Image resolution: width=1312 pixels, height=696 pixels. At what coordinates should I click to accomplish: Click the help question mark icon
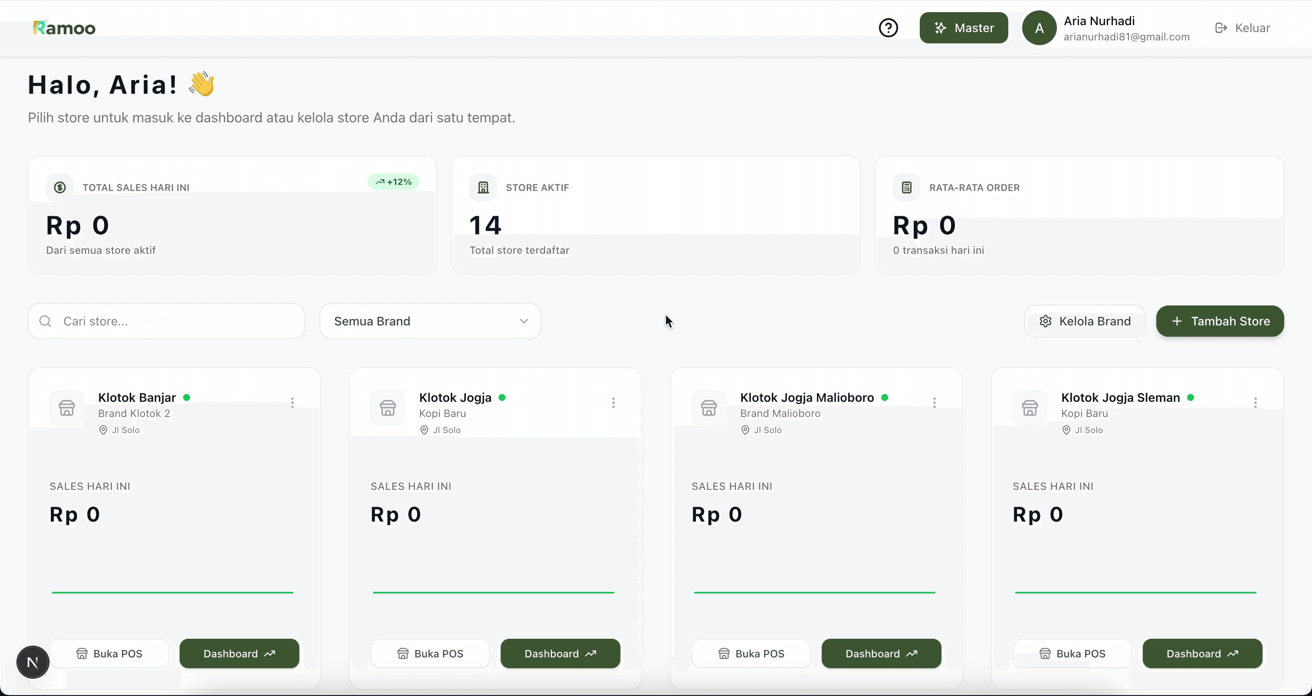coord(888,27)
